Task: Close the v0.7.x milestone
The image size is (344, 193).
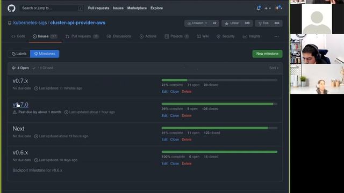Action: coord(175,92)
